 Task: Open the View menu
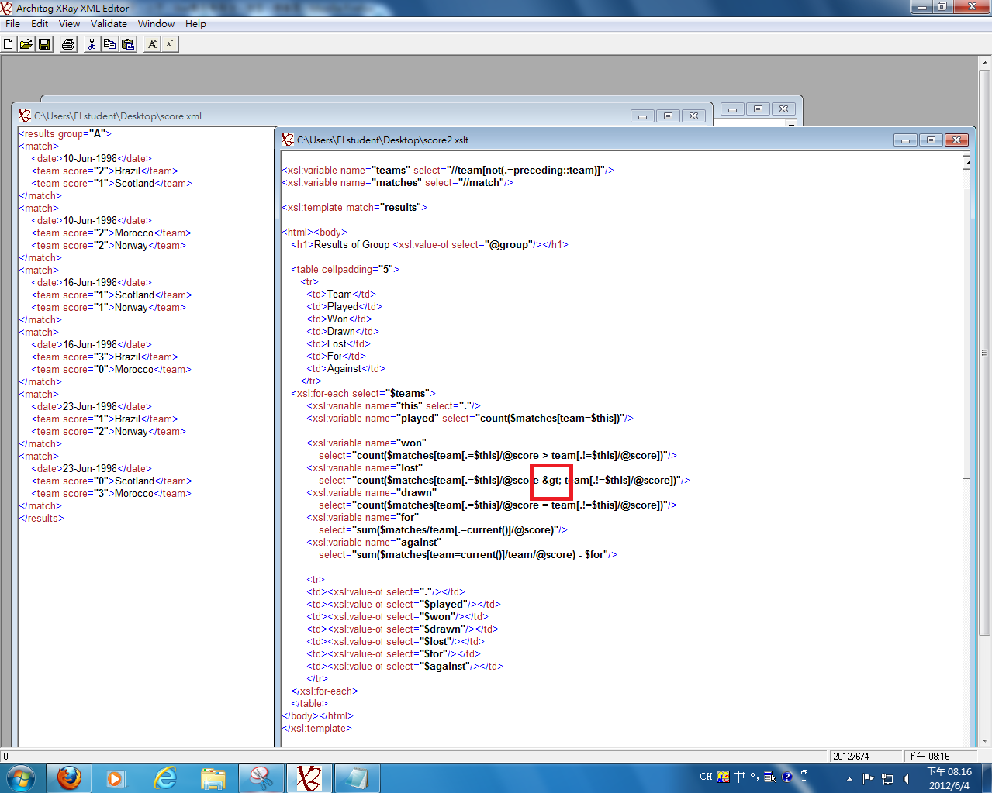tap(69, 24)
